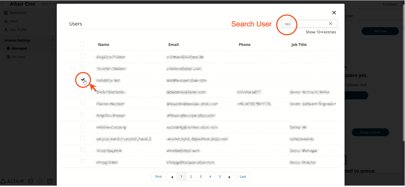Select the Managed gear icon

click(x=8, y=48)
